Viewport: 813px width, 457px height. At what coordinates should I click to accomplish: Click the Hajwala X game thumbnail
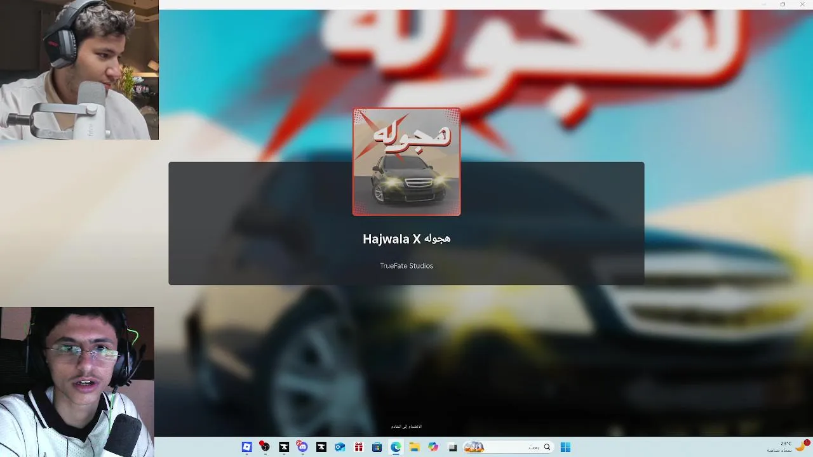pyautogui.click(x=406, y=162)
